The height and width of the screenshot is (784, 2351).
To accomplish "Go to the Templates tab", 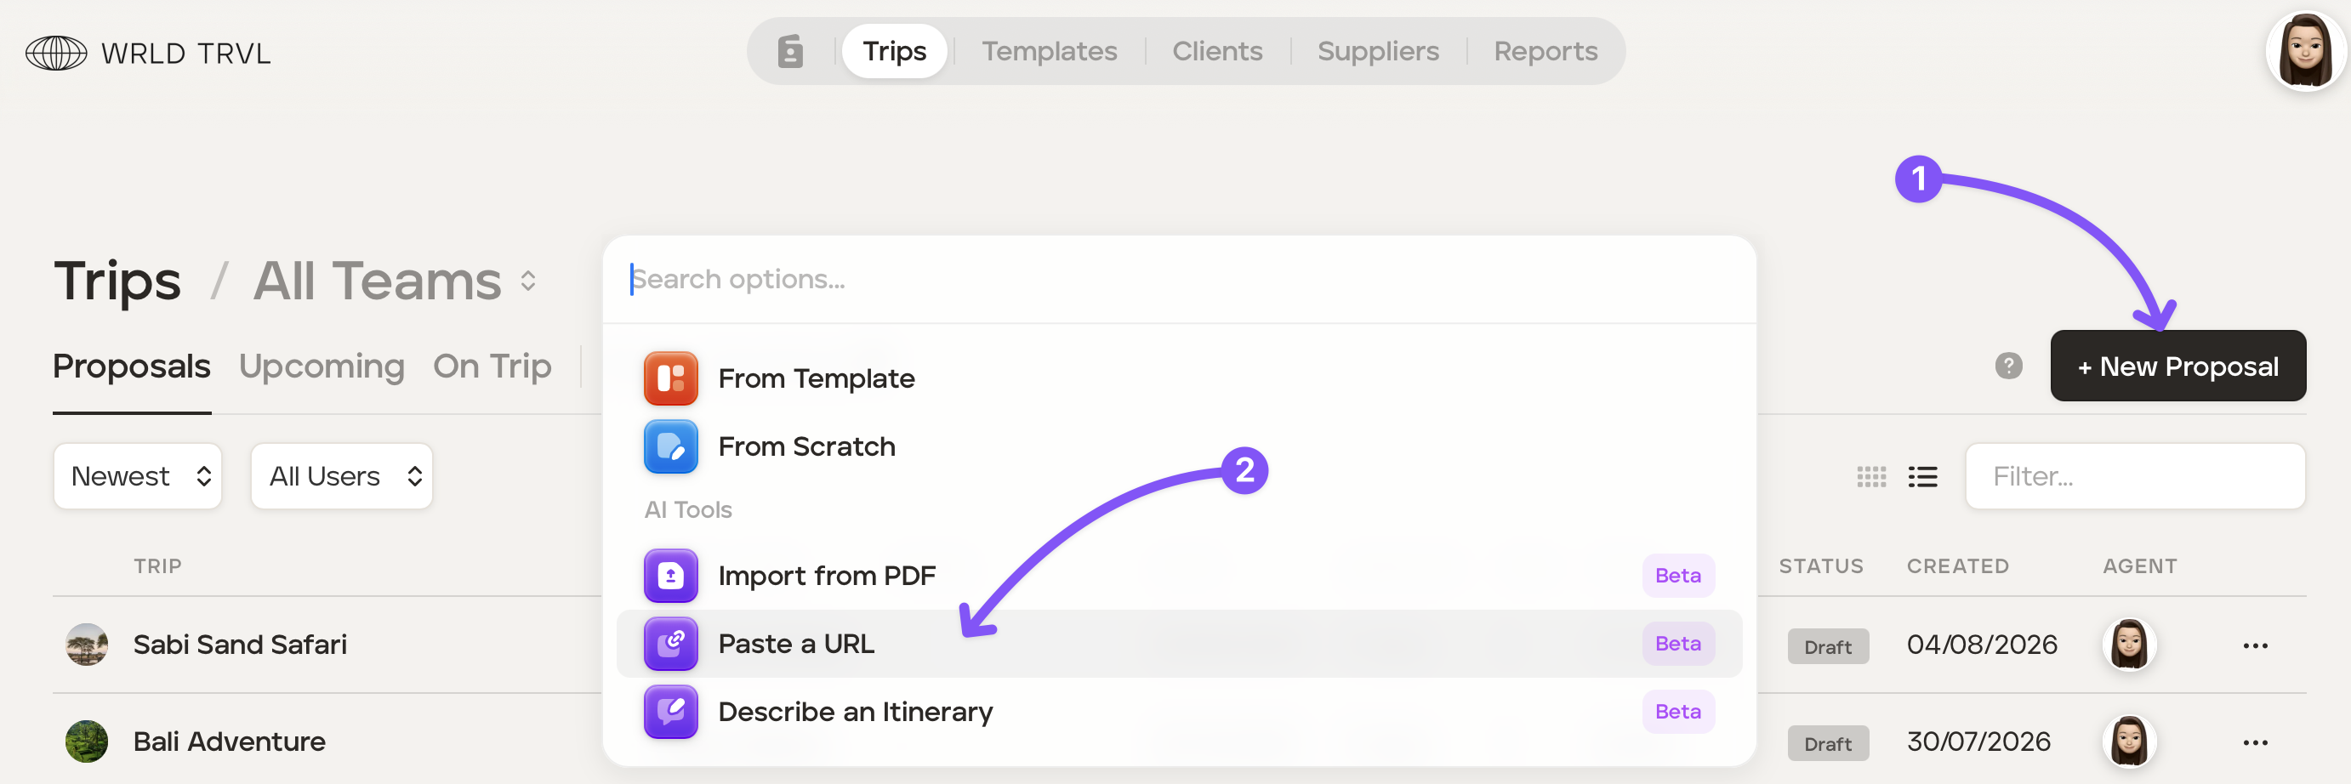I will pos(1050,51).
